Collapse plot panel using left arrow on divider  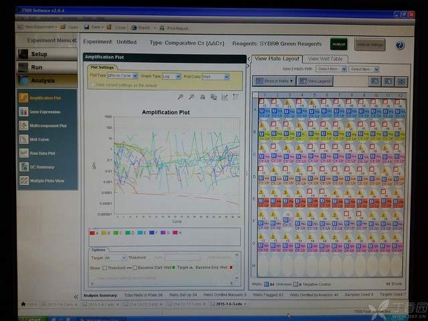point(248,59)
